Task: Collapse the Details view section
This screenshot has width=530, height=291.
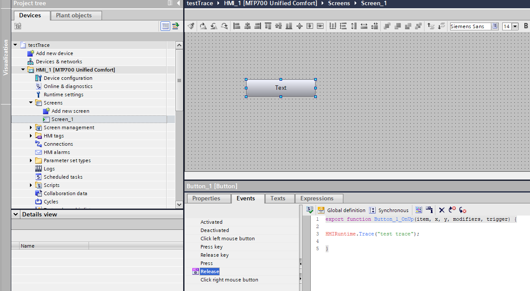Action: click(x=16, y=214)
